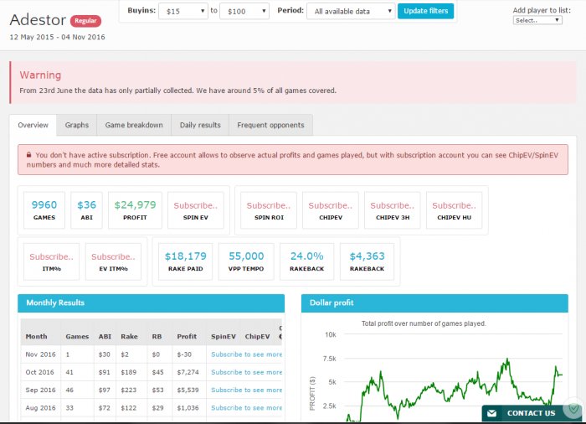Viewport: 586px width, 424px height.
Task: Click the SpinEV column header
Action: (224, 336)
